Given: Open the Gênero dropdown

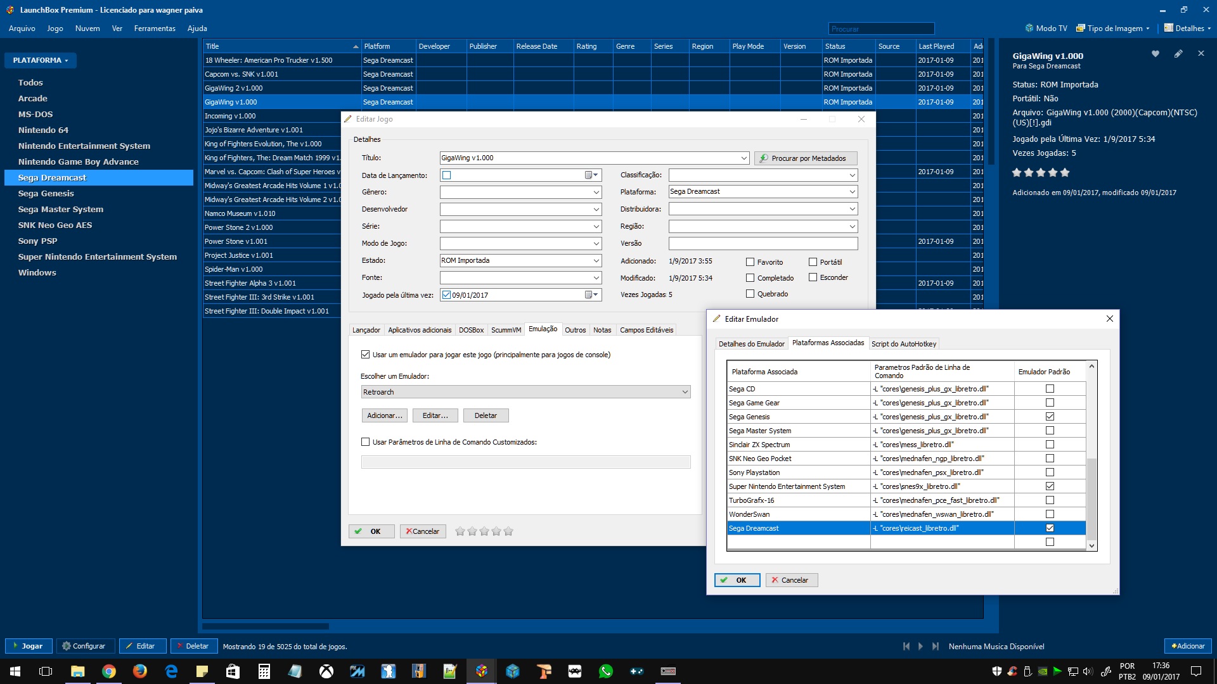Looking at the screenshot, I should (x=596, y=192).
